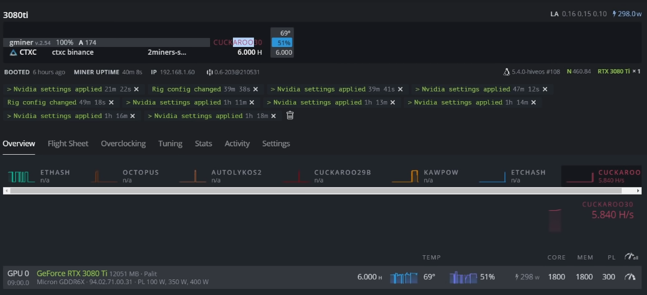Dismiss 'Rig config changed 39m 38s' notification
The image size is (647, 295).
click(x=255, y=89)
